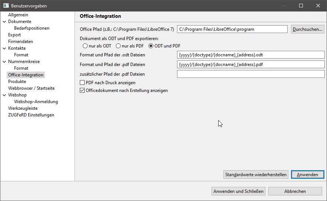The height and width of the screenshot is (201, 327).
Task: Click Anwenden und Schließen
Action: (238, 191)
